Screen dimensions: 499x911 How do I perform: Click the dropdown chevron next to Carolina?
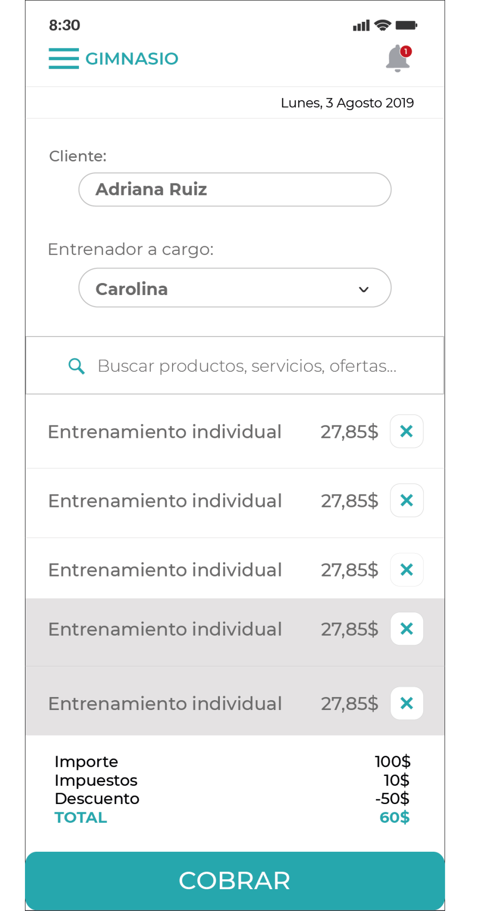pos(364,289)
